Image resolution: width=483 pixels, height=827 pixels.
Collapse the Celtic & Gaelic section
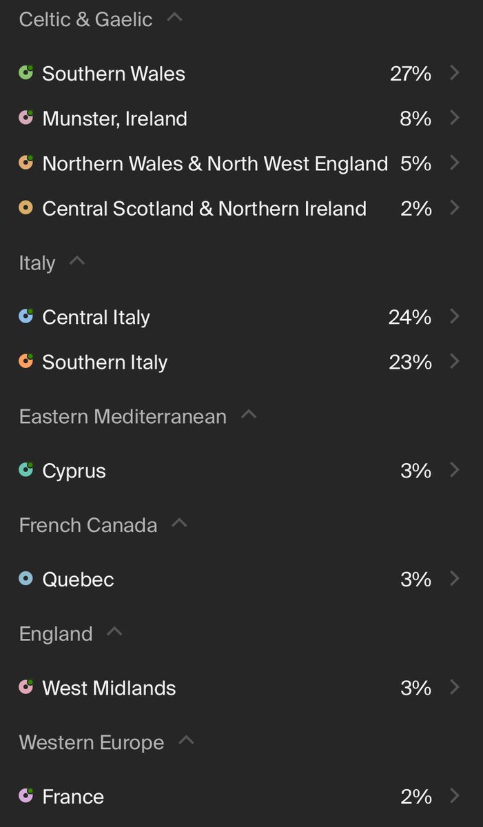(x=175, y=17)
